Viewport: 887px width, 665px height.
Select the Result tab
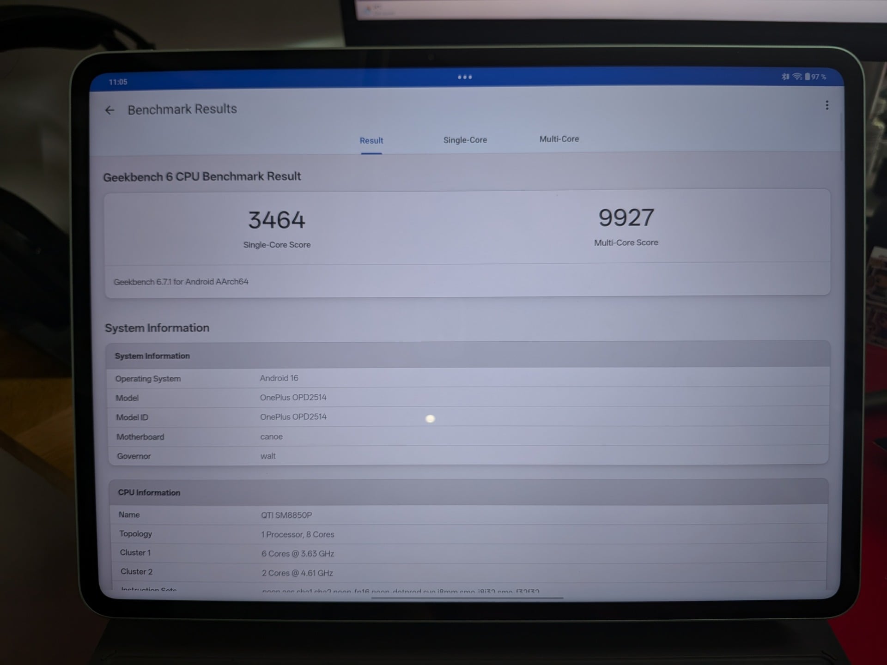click(x=371, y=140)
